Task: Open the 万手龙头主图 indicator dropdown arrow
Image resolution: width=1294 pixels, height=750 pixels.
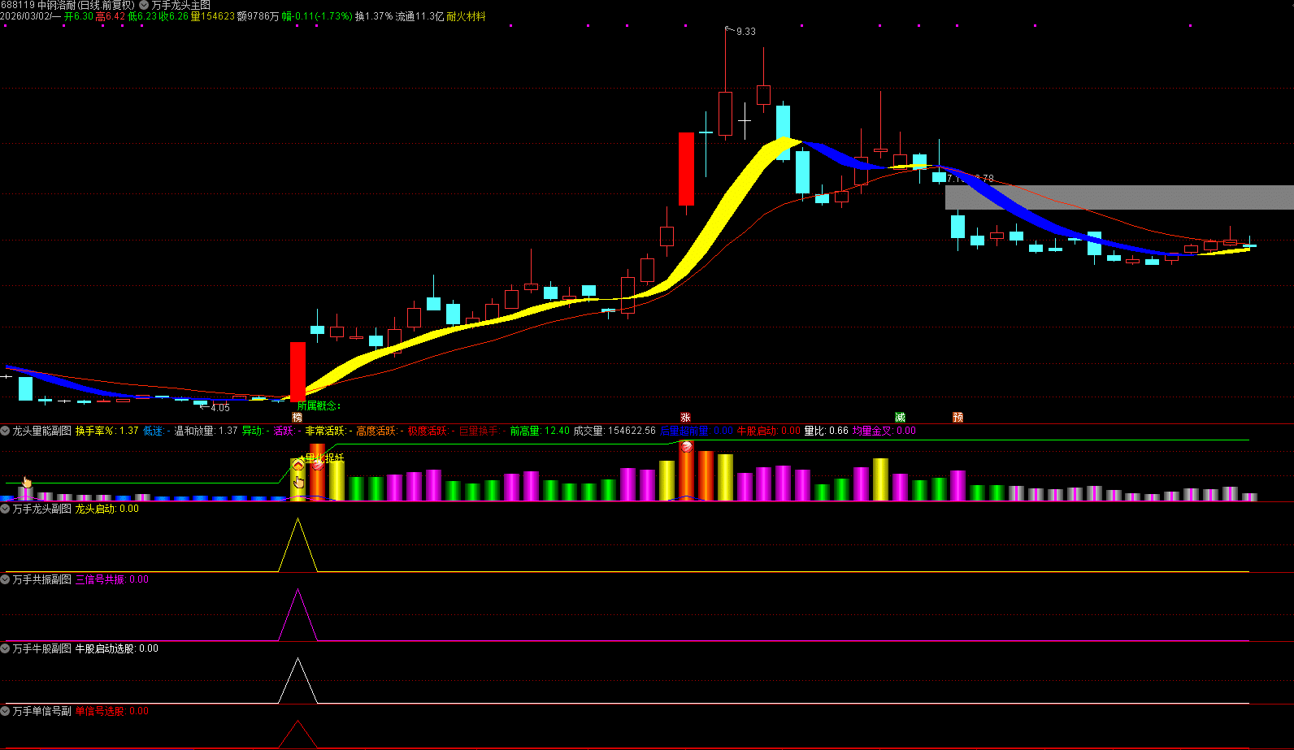Action: [144, 5]
